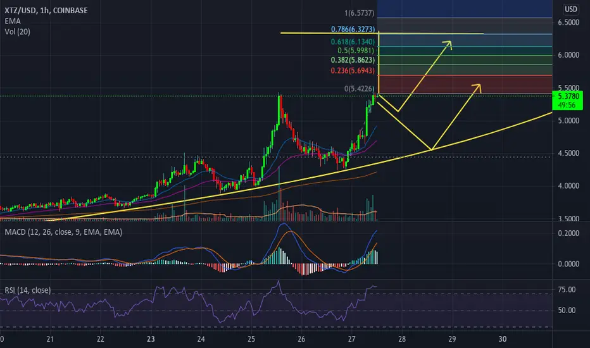Click the RSI 50.00 axis value
The image size is (590, 348).
pyautogui.click(x=567, y=311)
